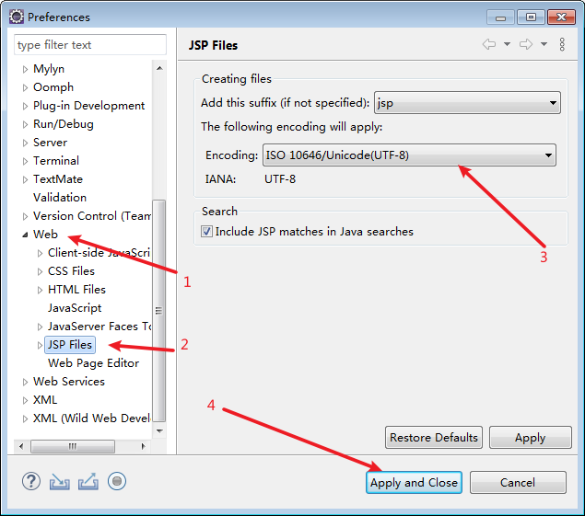Open the file suffix jsp combo box
This screenshot has height=516, width=585.
[x=467, y=103]
